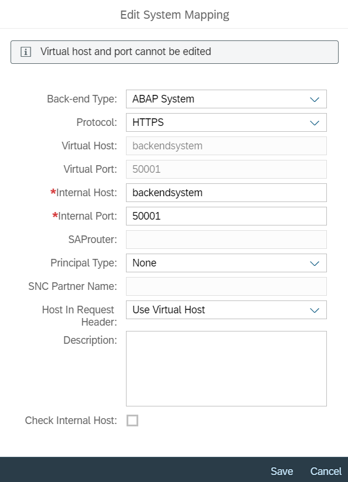The height and width of the screenshot is (482, 348).
Task: Focus the Internal Host input field
Action: click(x=226, y=193)
